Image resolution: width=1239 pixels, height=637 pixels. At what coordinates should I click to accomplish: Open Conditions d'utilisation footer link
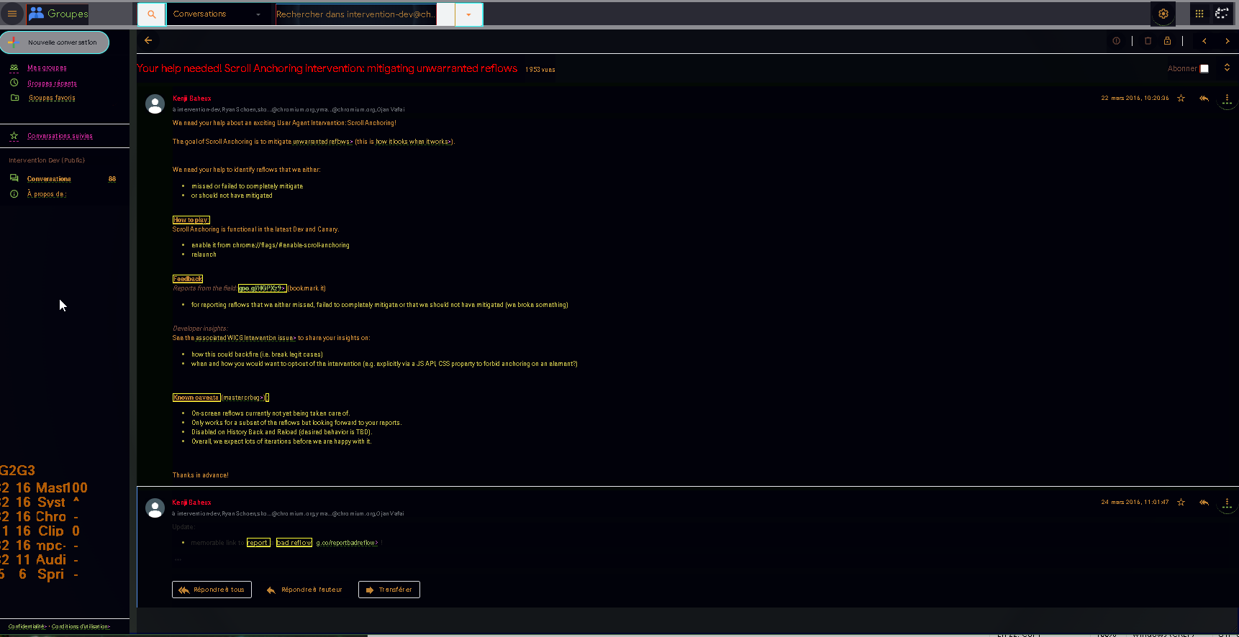tap(81, 627)
